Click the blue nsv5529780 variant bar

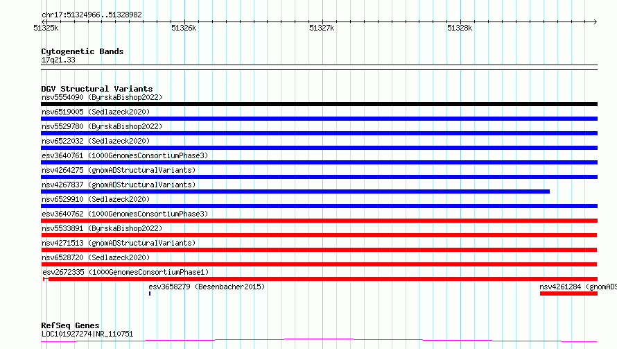(x=319, y=133)
